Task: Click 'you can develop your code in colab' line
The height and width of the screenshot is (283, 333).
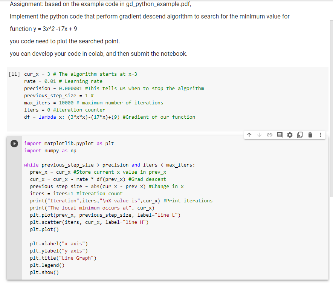Action: 99,54
